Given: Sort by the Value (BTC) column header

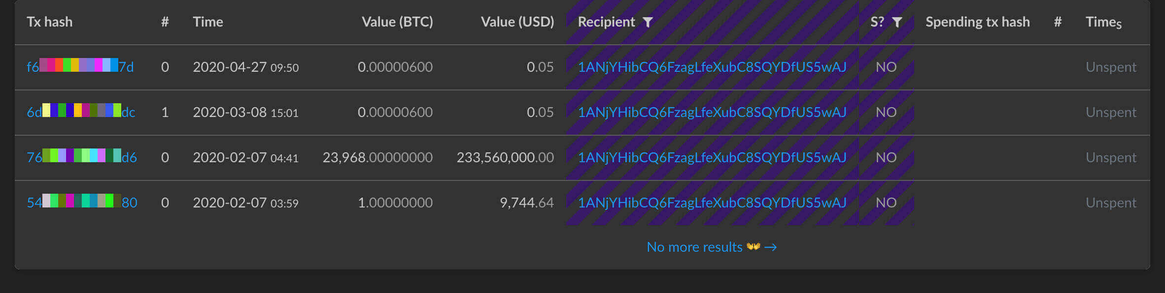Looking at the screenshot, I should (397, 22).
